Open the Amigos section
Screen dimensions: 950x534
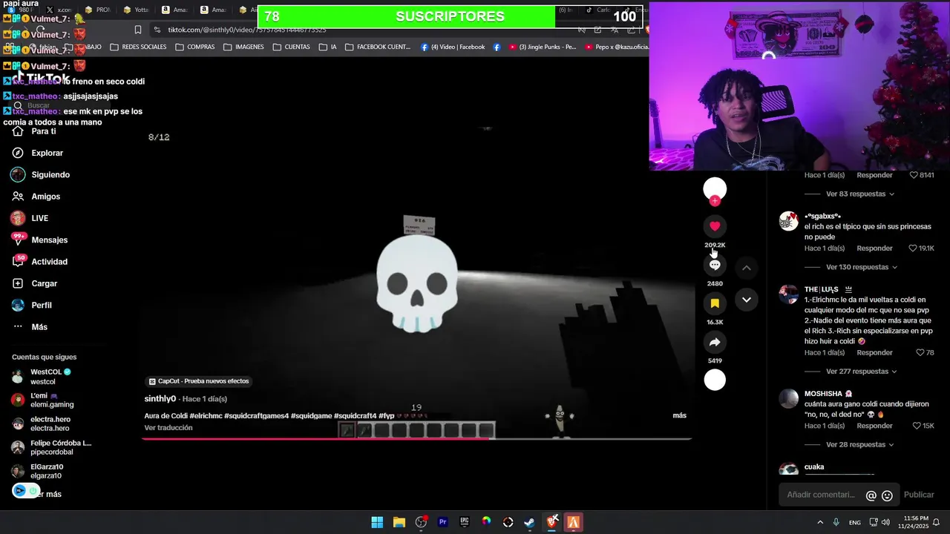(x=36, y=197)
